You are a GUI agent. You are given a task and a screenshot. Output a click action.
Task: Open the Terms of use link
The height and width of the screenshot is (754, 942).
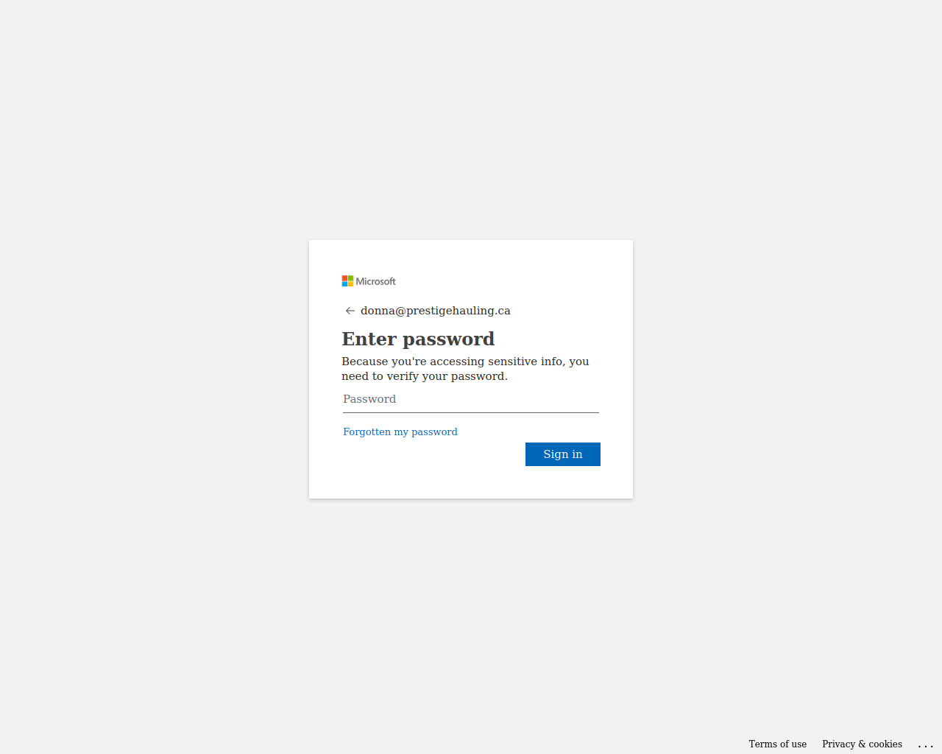point(777,744)
